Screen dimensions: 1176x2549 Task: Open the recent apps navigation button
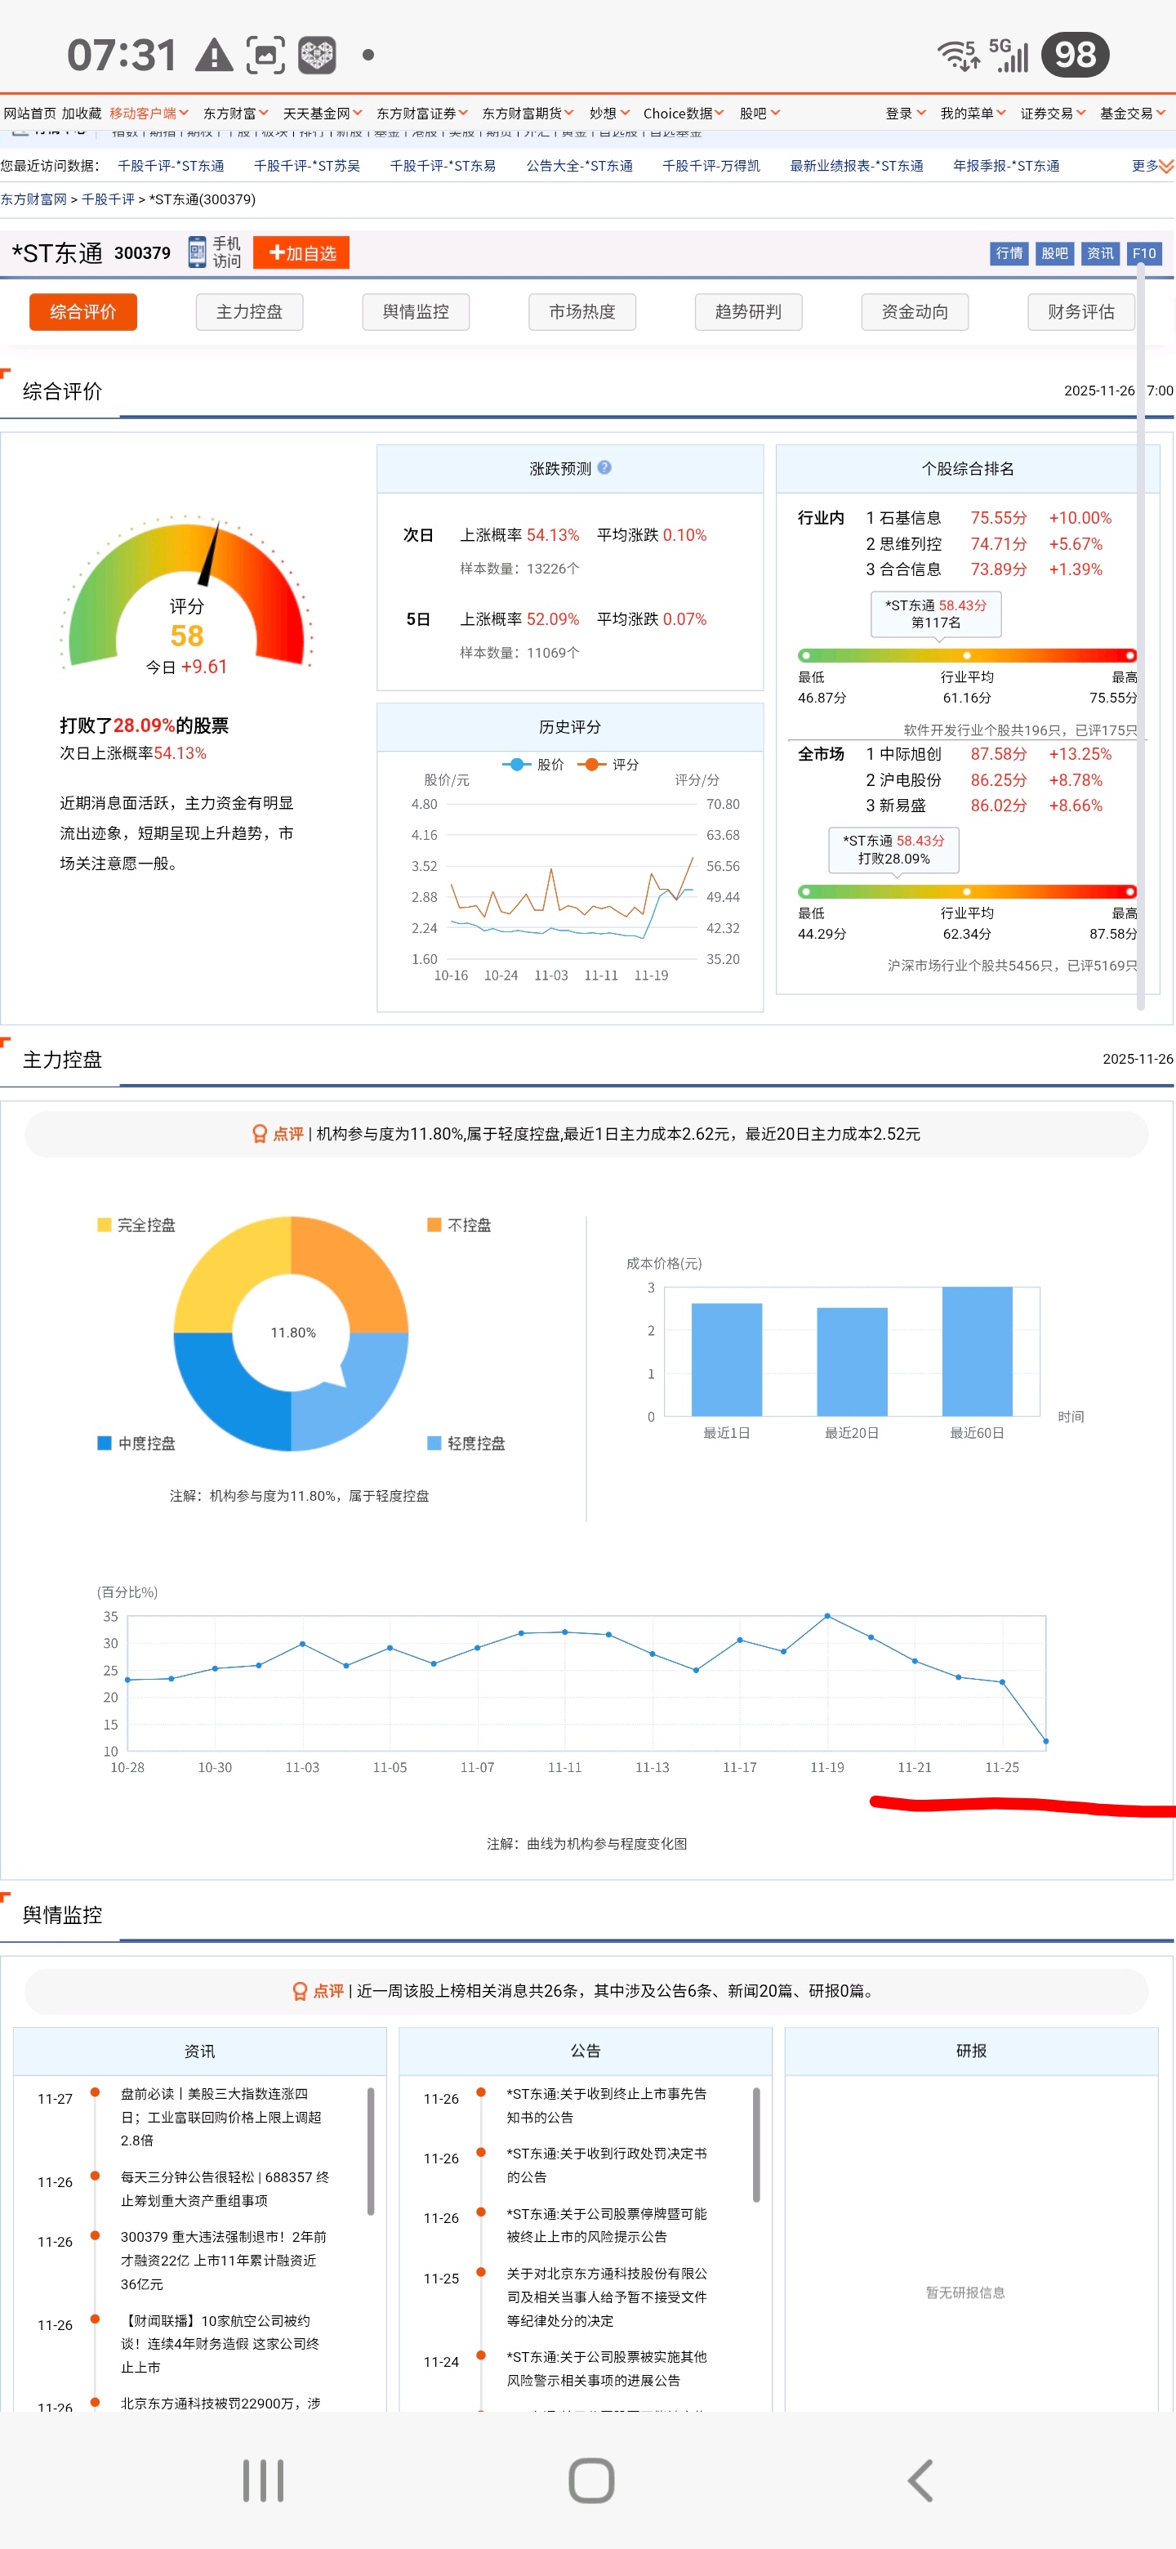click(x=263, y=2480)
